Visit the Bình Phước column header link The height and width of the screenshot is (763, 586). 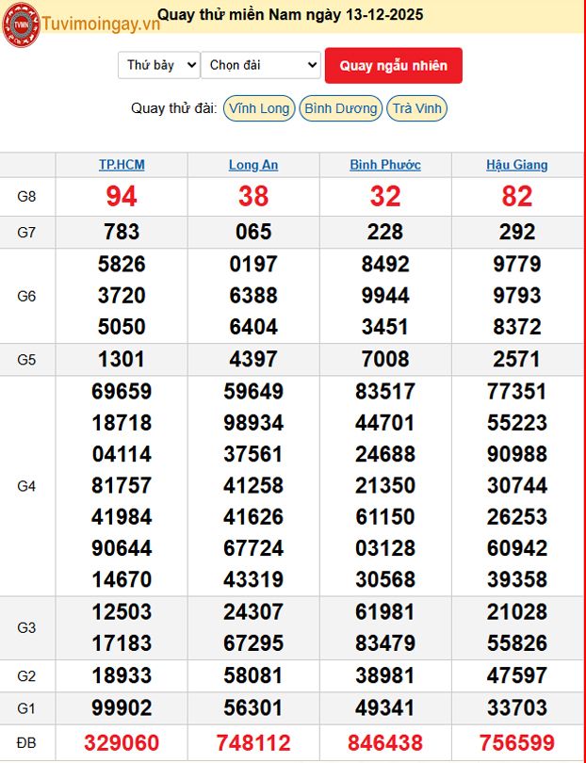385,165
